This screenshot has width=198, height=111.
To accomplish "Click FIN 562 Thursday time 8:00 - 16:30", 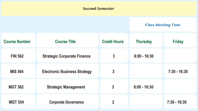I will (144, 56).
